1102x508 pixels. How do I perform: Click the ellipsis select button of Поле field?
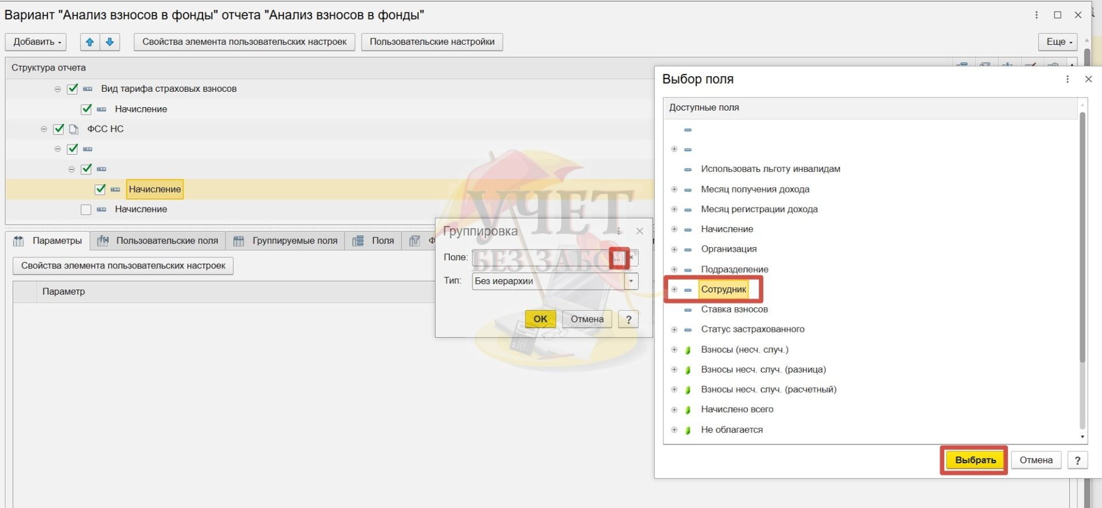pos(617,258)
